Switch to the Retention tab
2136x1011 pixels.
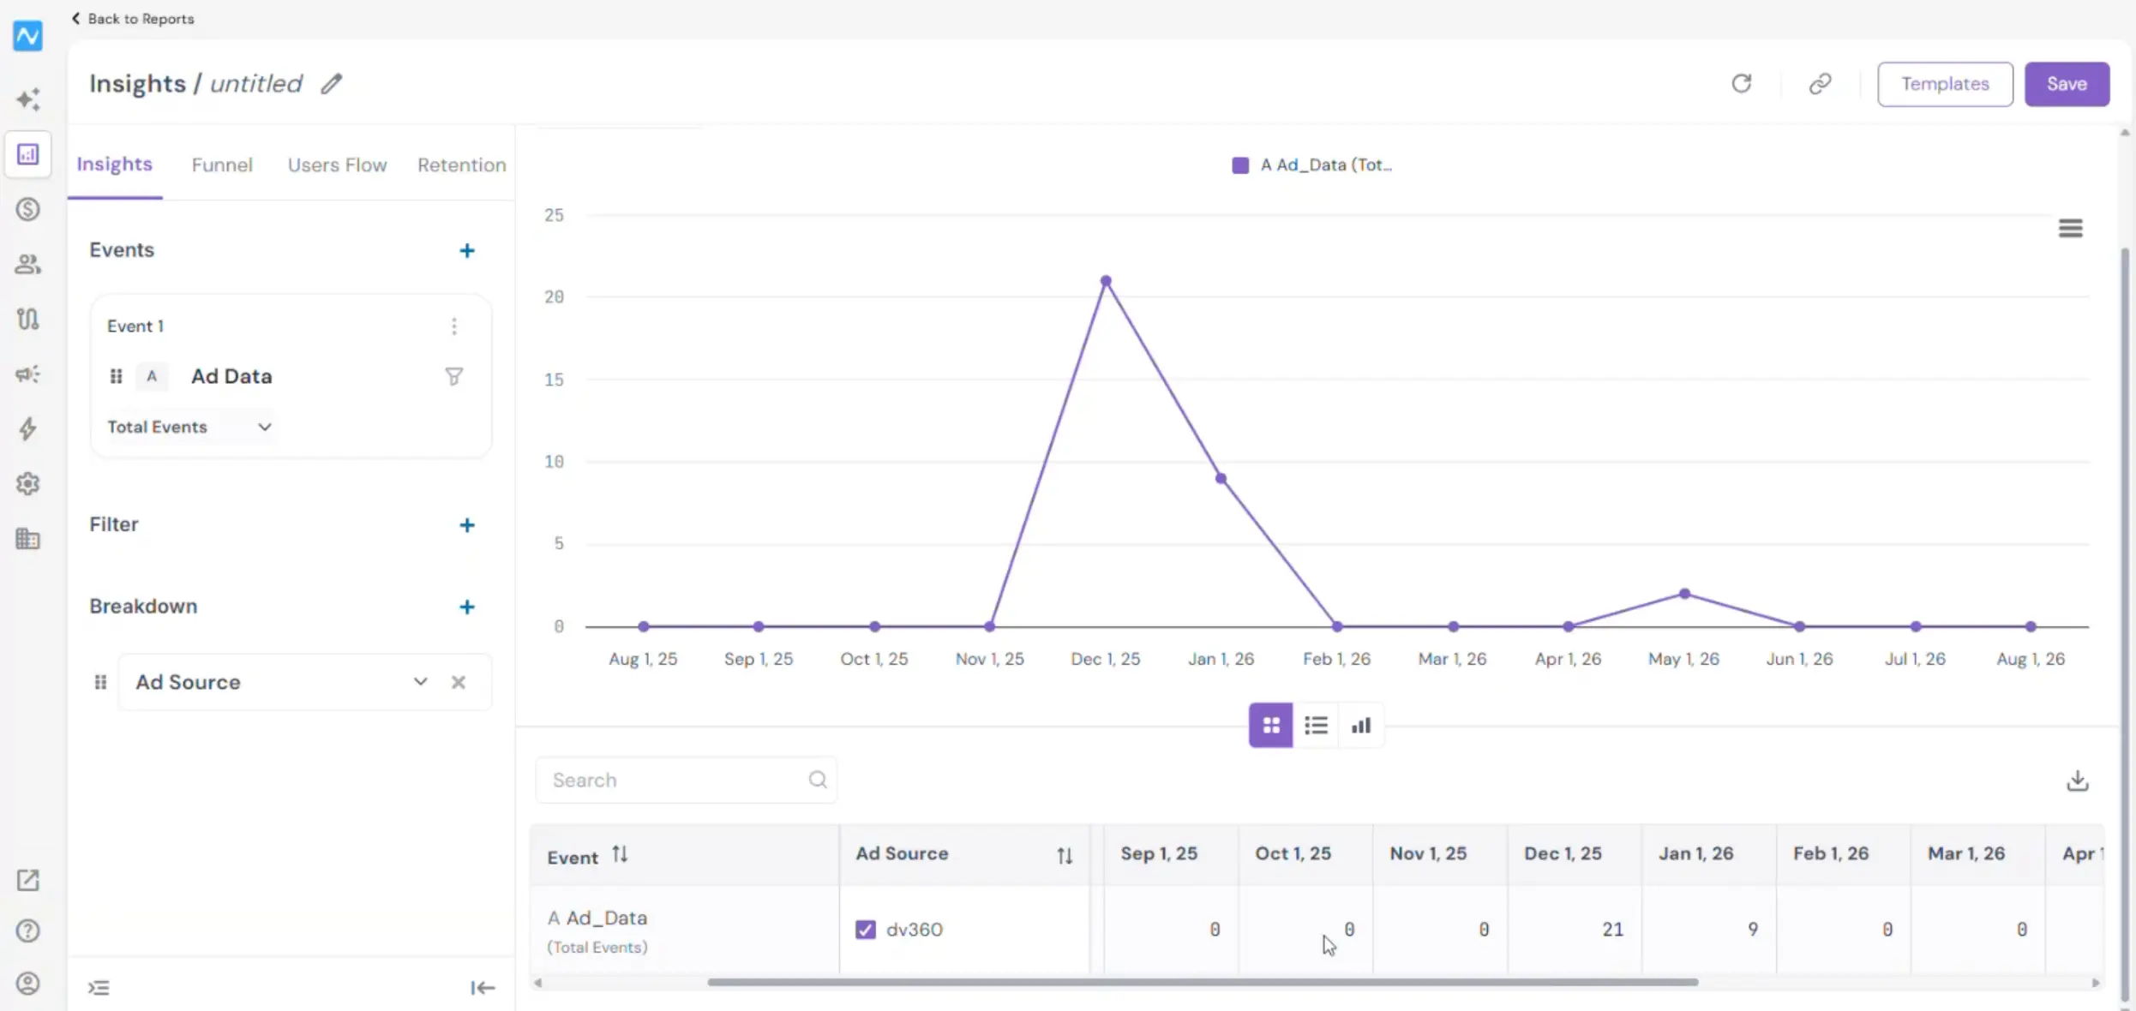click(x=461, y=165)
